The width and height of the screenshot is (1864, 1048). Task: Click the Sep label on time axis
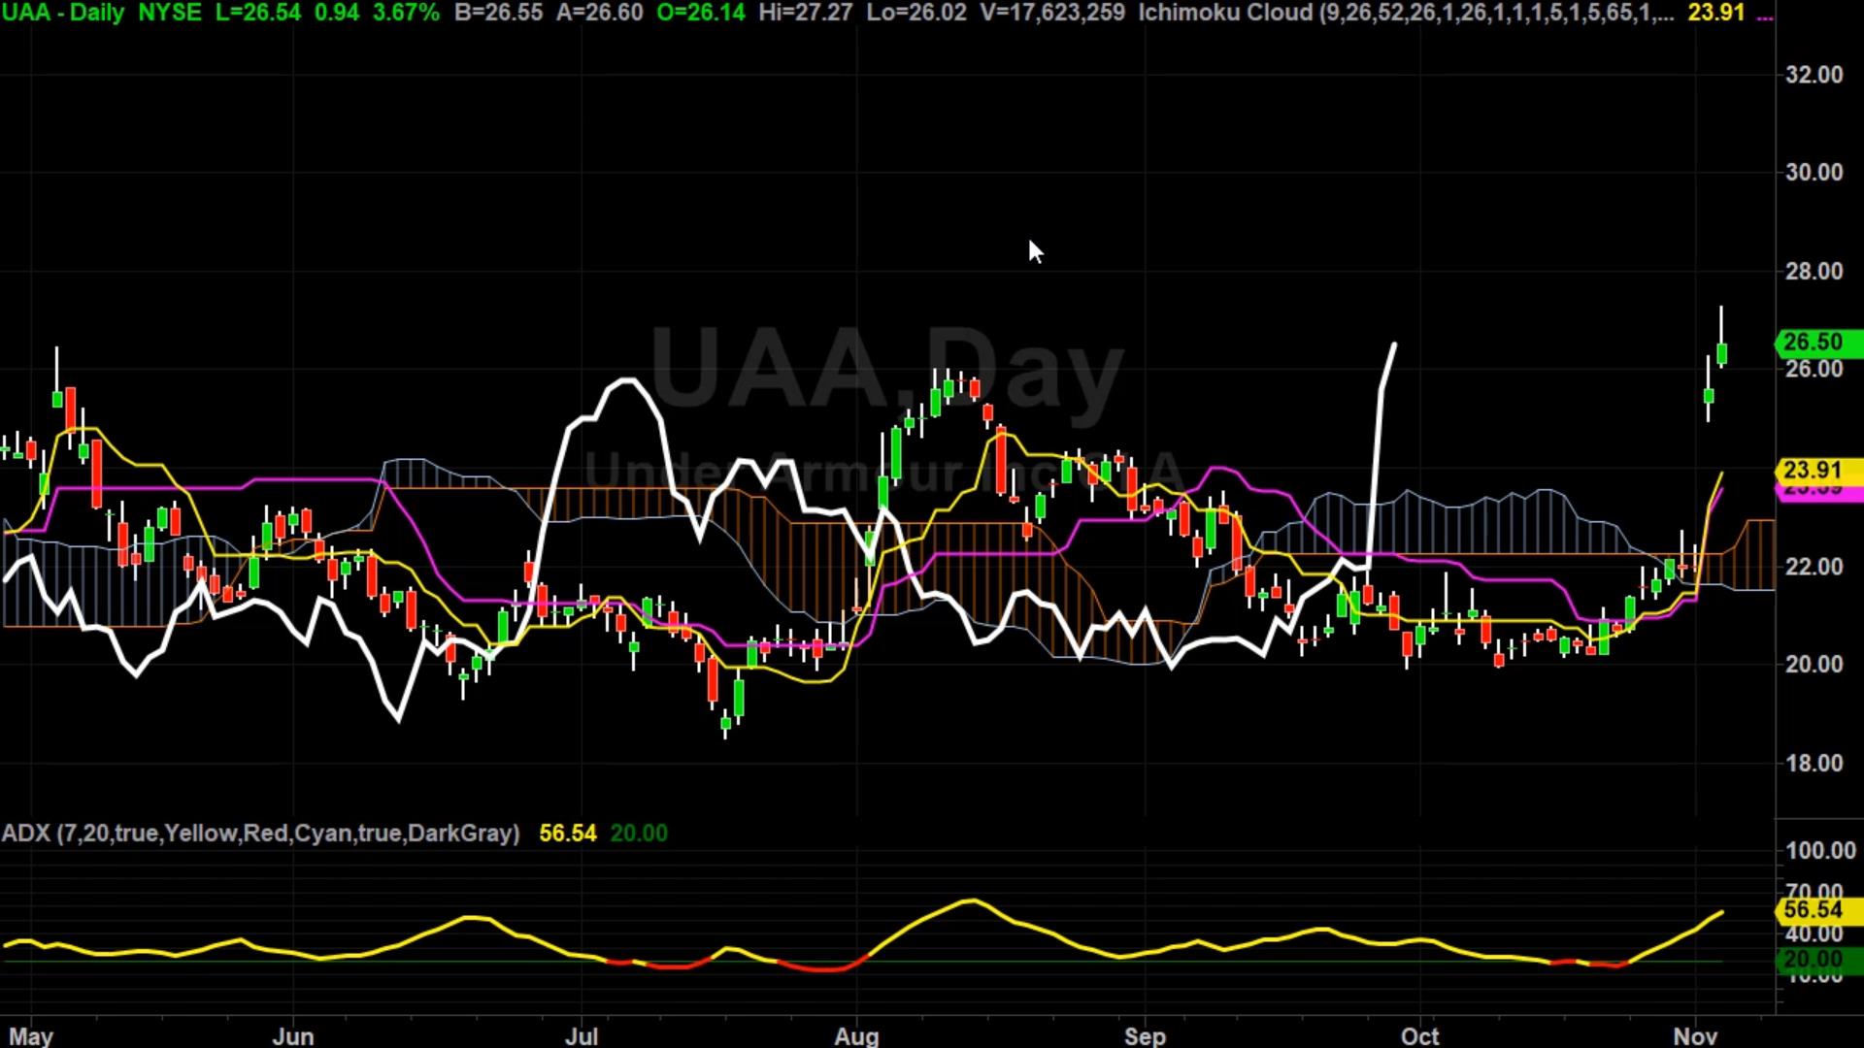pyautogui.click(x=1145, y=1036)
